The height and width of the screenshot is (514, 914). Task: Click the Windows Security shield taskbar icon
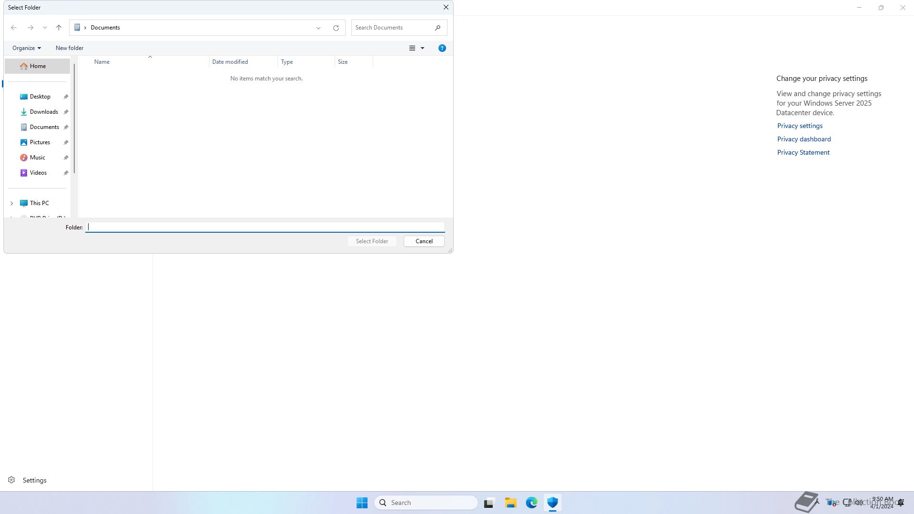(552, 503)
